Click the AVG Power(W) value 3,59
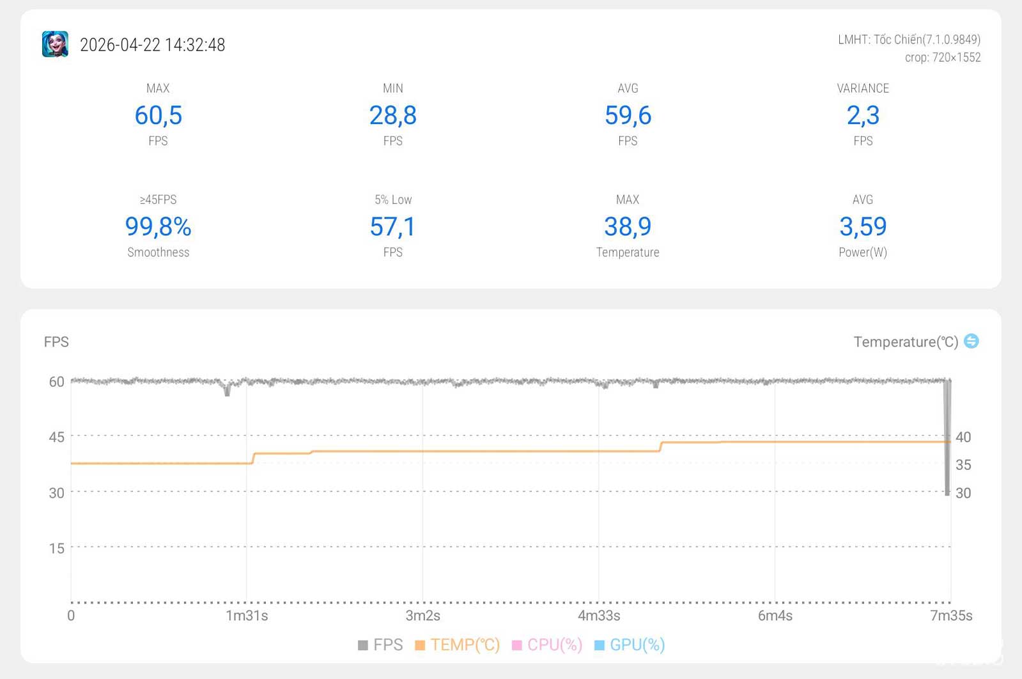The image size is (1022, 679). click(863, 227)
